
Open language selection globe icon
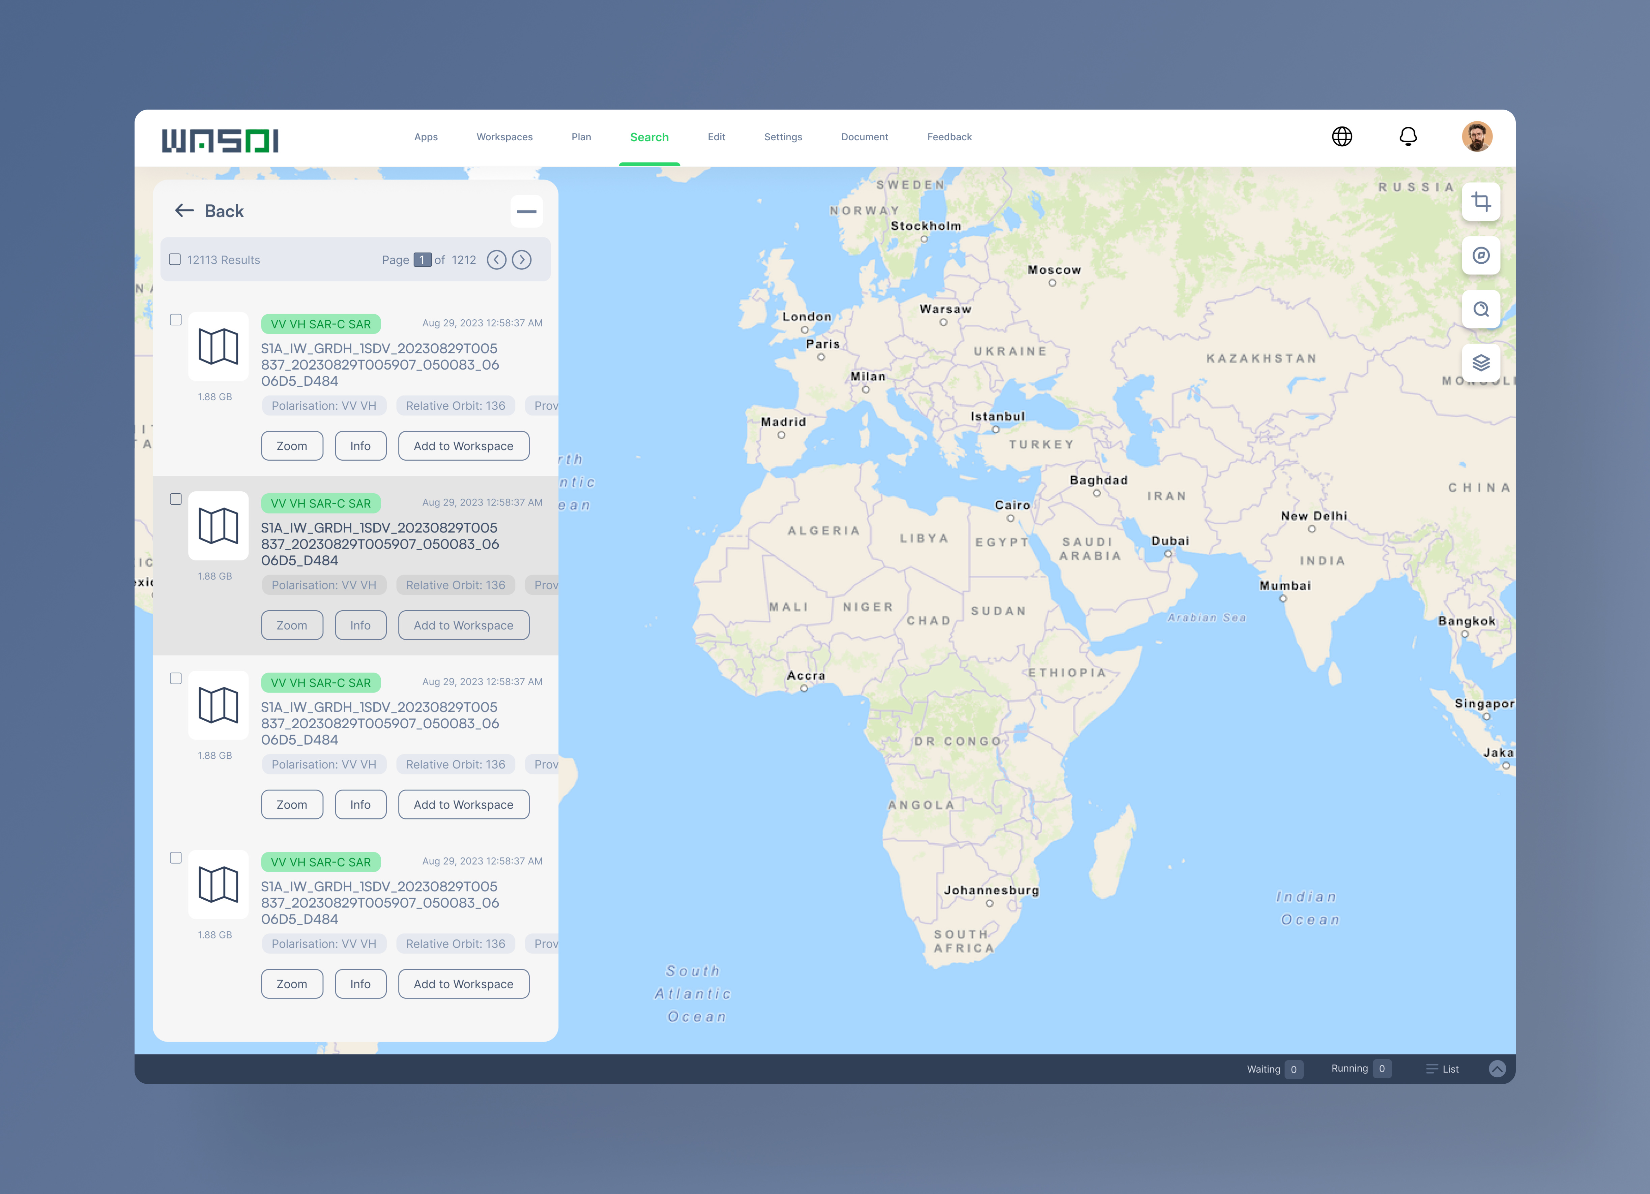pos(1341,137)
